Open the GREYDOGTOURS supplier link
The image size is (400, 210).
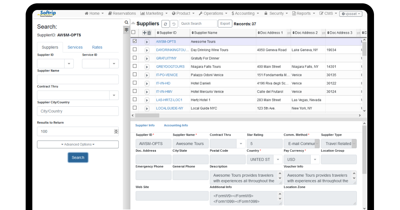pyautogui.click(x=170, y=67)
